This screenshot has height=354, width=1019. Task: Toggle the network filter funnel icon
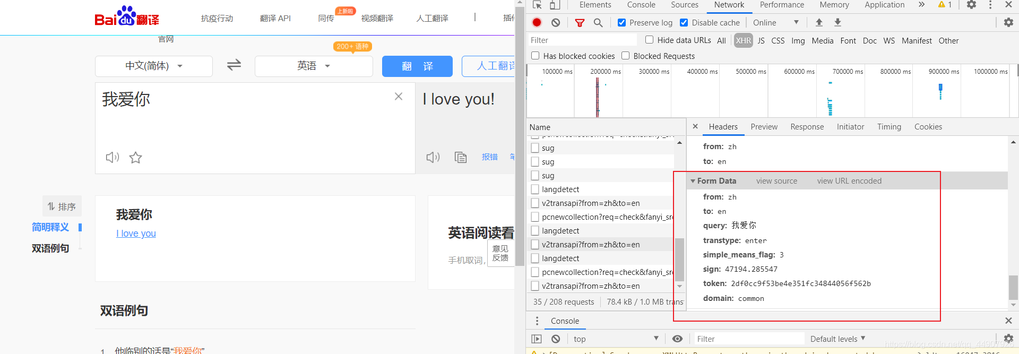coord(580,23)
